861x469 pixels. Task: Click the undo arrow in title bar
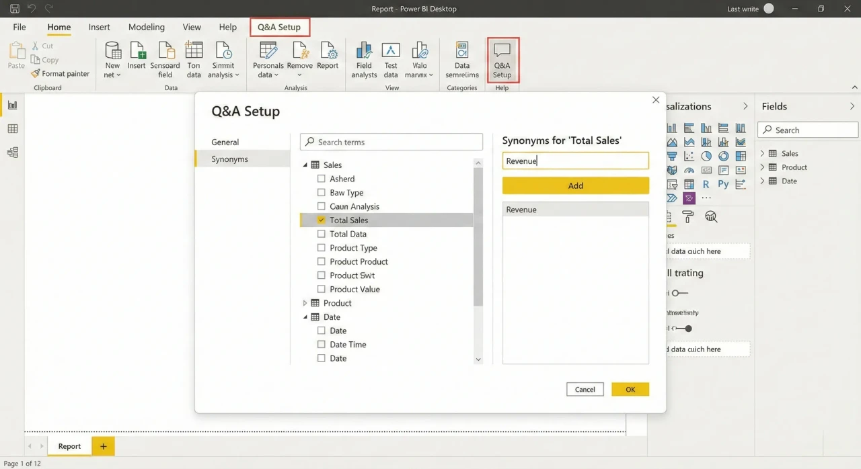(x=31, y=9)
